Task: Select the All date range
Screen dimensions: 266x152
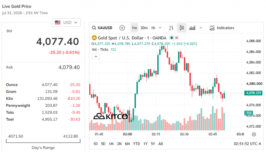Action: click(161, 144)
